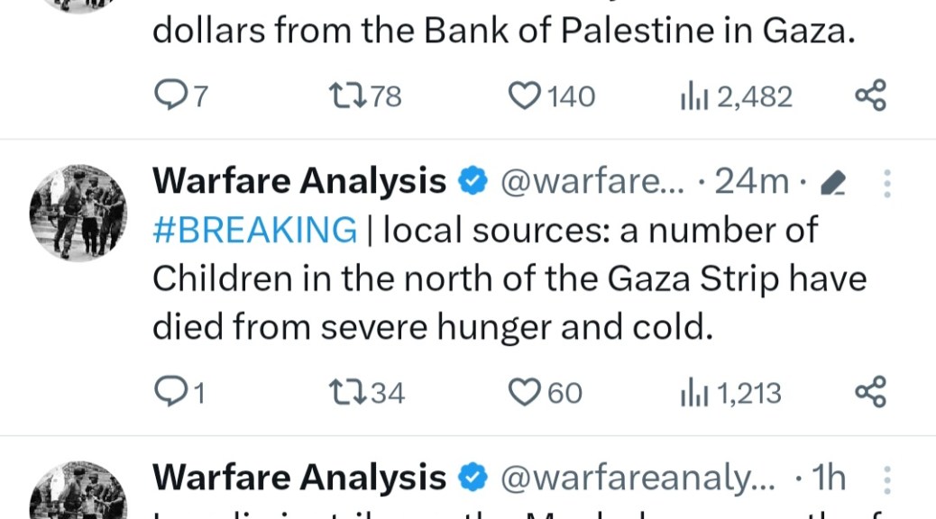Image resolution: width=936 pixels, height=519 pixels.
Task: Open more options for 1h tweet
Action: click(x=887, y=478)
